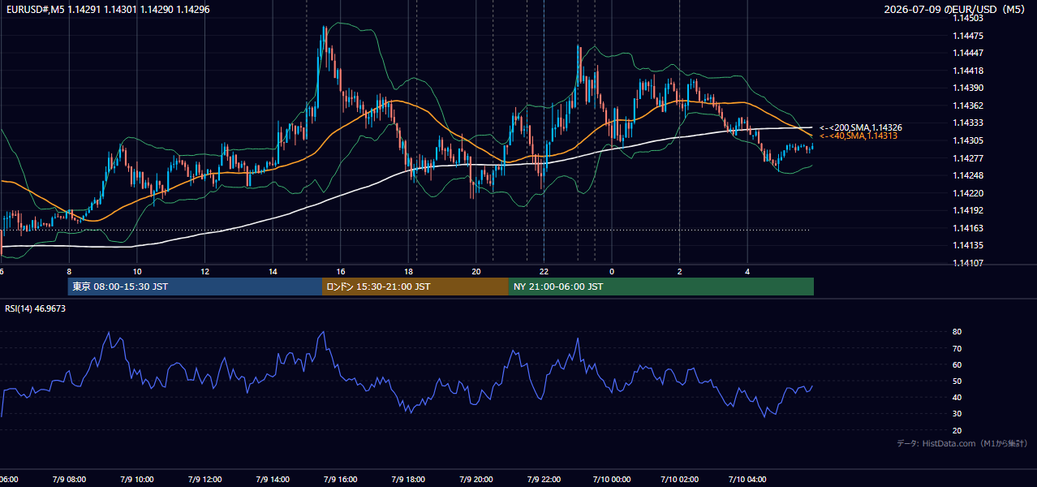Click bottom date label 7/9 22:00
Viewport: 1037px width, 487px height.
coord(544,480)
